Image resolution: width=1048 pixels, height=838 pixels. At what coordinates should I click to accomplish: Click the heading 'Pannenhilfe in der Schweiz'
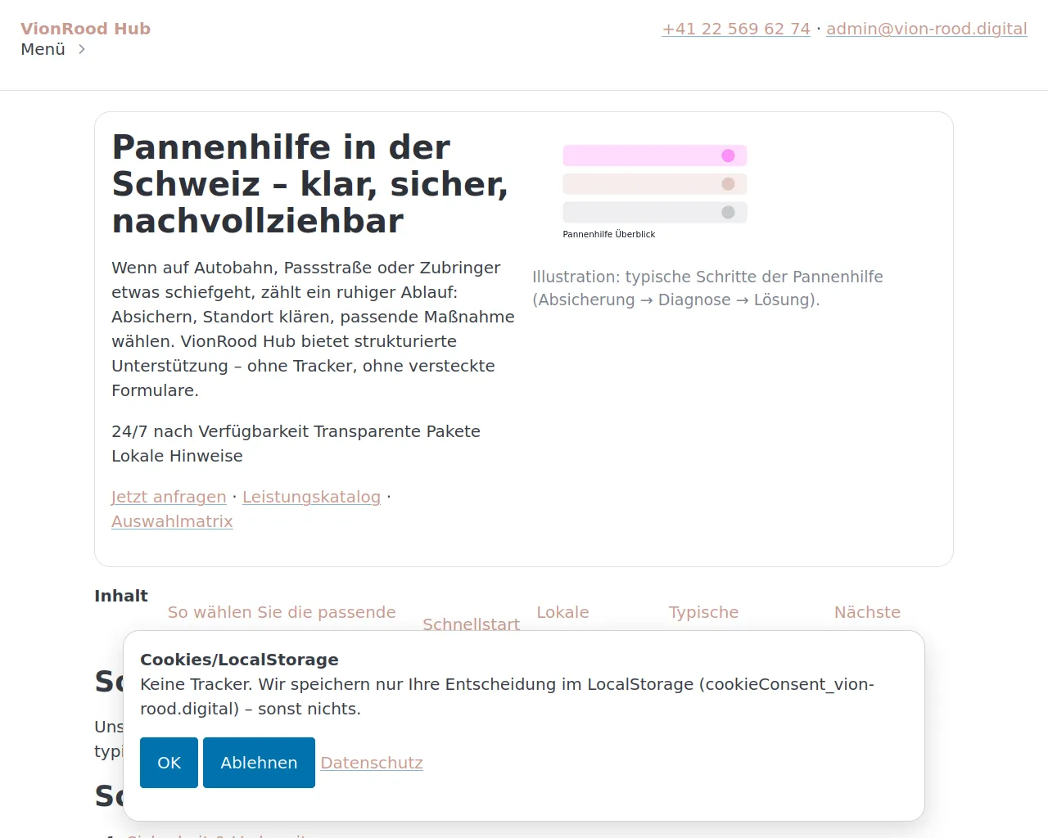click(310, 184)
